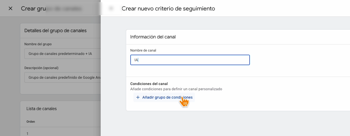Image resolution: width=350 pixels, height=136 pixels.
Task: Click the Información del canal heading
Action: pos(153,37)
